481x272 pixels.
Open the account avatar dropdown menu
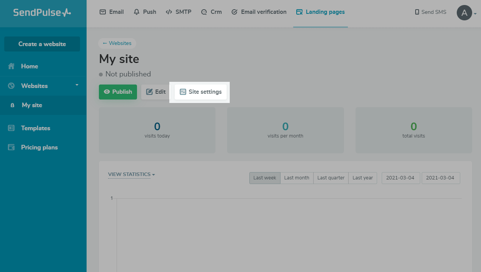tap(466, 13)
